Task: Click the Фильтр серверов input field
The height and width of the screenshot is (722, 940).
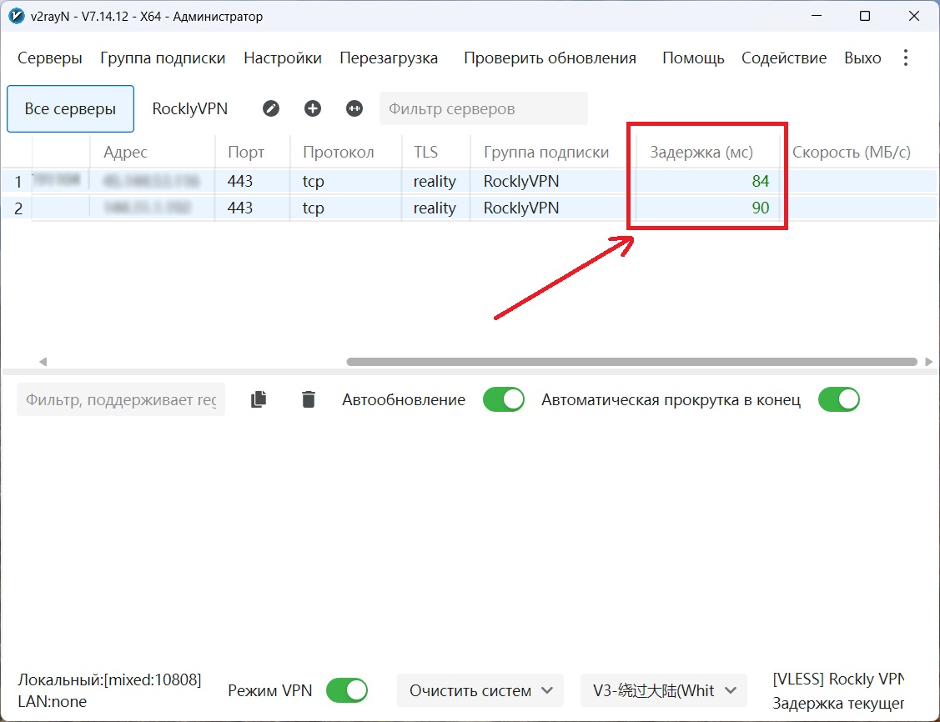Action: point(483,108)
